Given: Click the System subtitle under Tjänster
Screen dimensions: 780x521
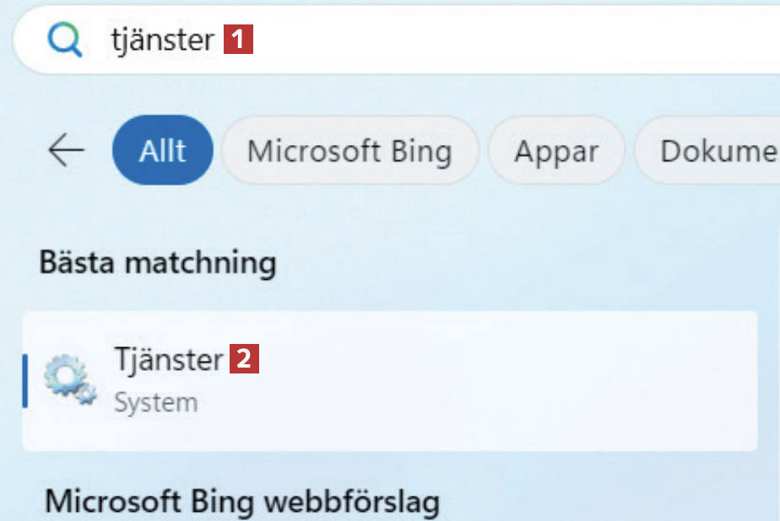Looking at the screenshot, I should (x=155, y=402).
